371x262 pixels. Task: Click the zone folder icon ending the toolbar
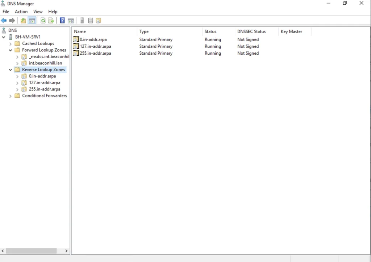tap(99, 21)
